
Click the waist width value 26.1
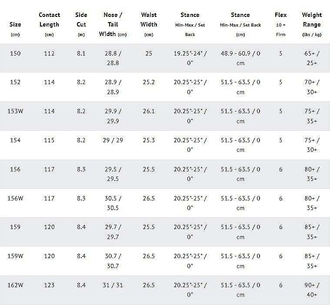tap(149, 111)
